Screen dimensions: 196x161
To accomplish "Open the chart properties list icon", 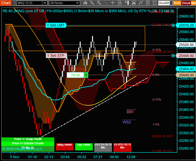I will [155, 3].
